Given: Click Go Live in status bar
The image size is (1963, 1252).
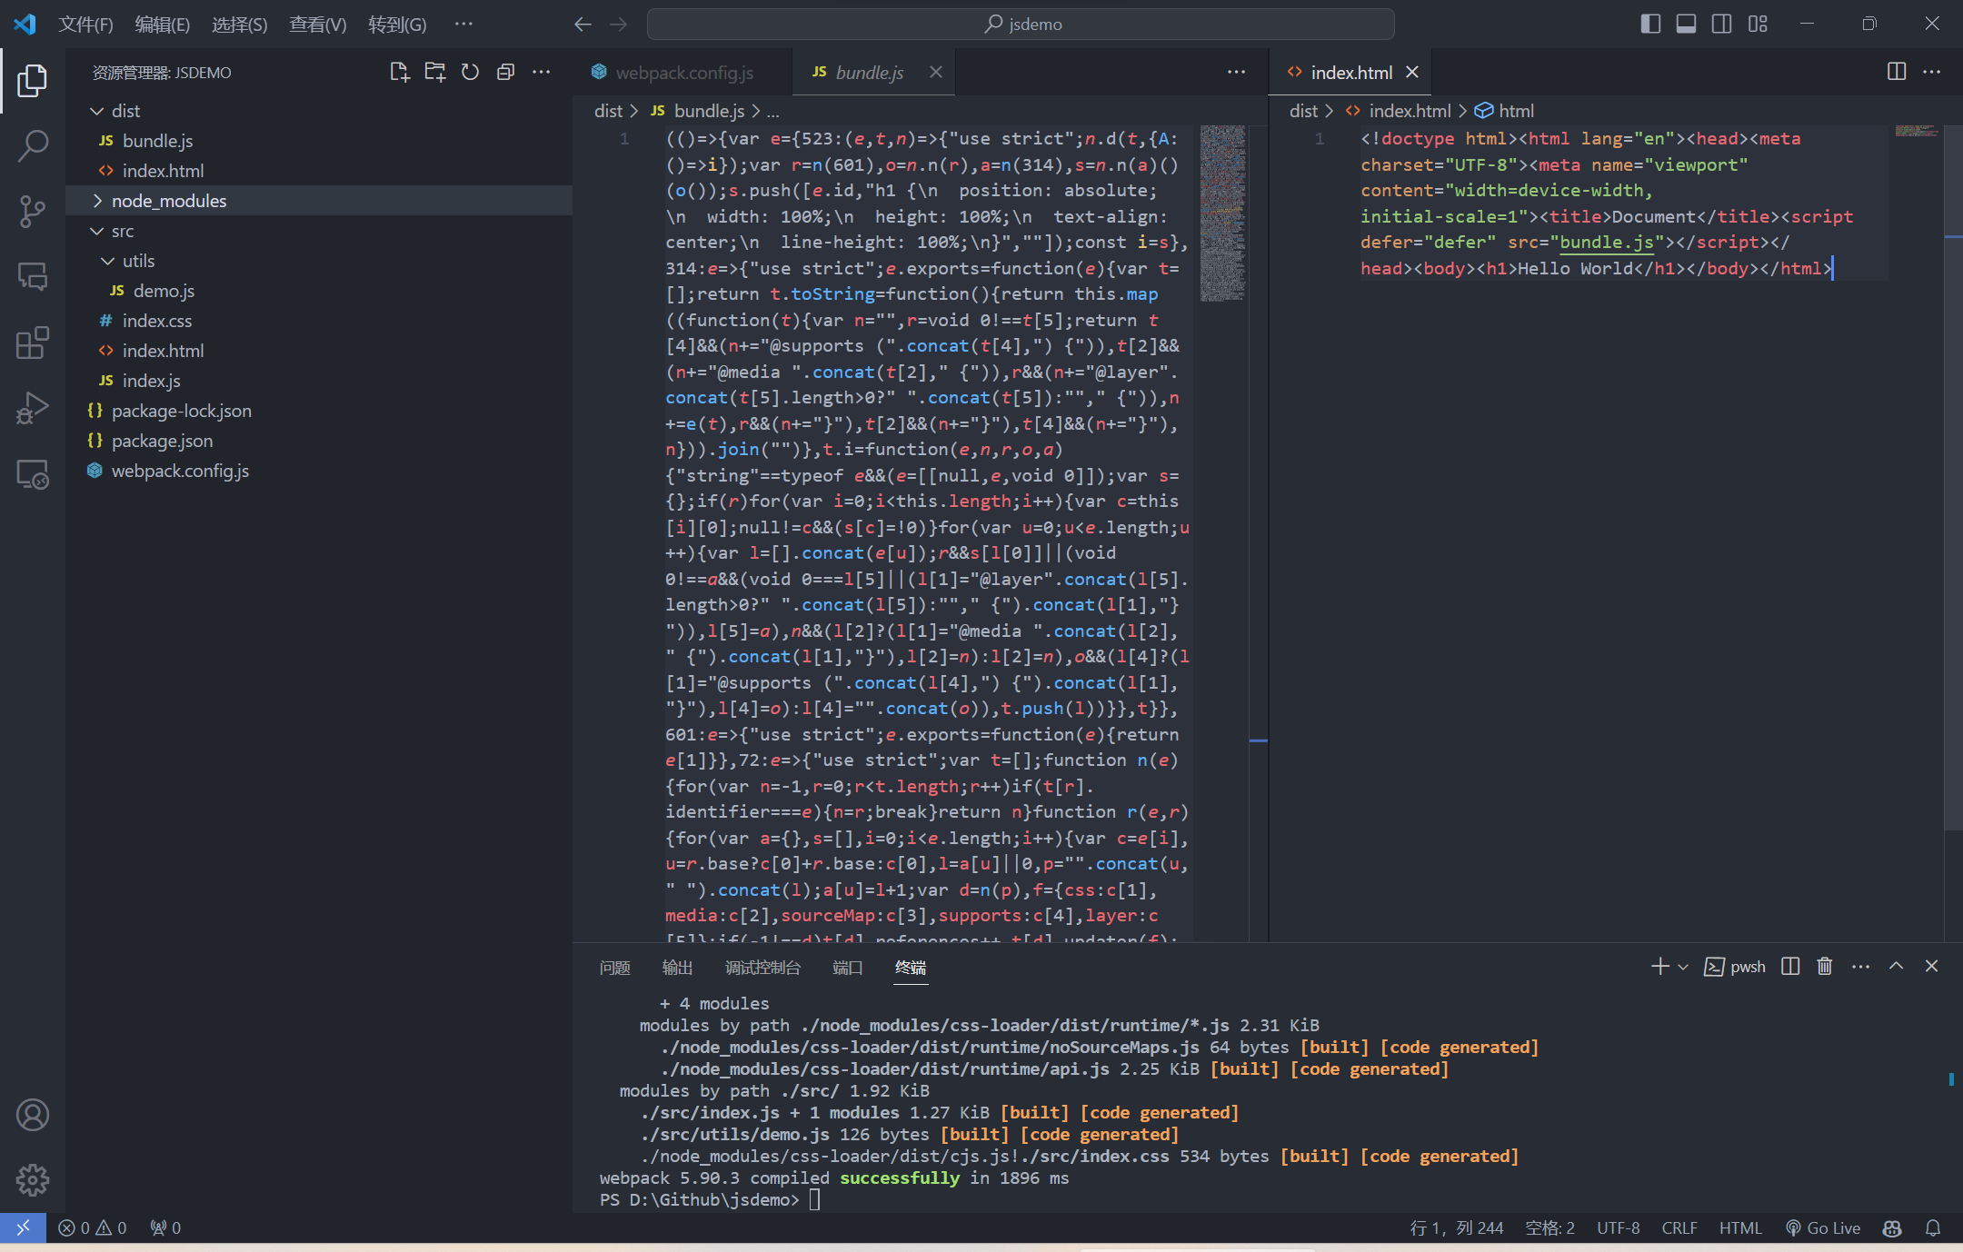Looking at the screenshot, I should tap(1823, 1227).
